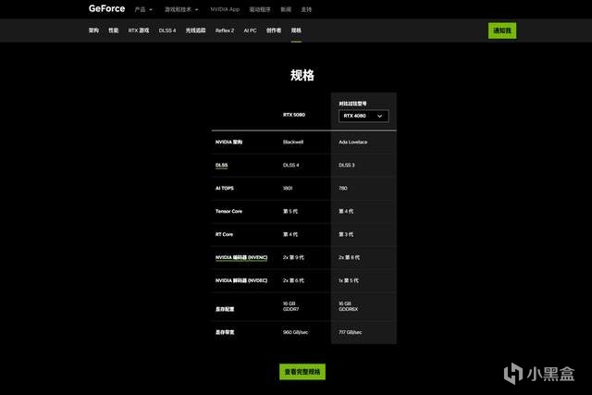The width and height of the screenshot is (592, 395).
Task: Click the 717 GB/sec bandwidth value
Action: (x=351, y=332)
